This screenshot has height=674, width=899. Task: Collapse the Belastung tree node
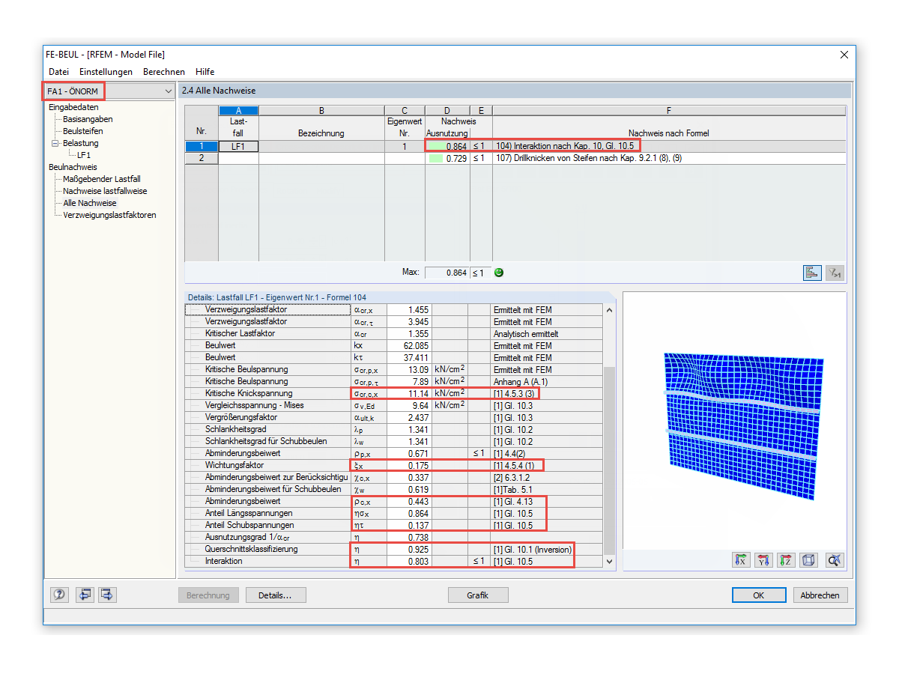click(x=55, y=143)
